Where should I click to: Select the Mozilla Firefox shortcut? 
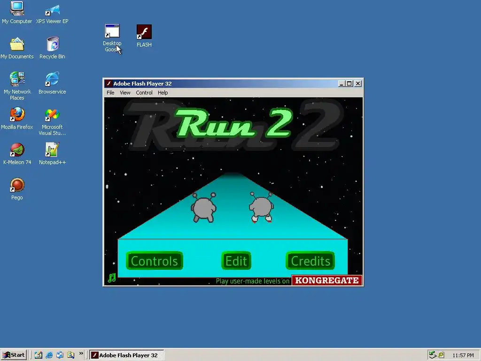tap(17, 118)
